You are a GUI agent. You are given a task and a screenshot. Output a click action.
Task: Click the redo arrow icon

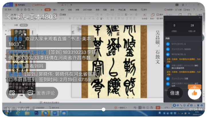[38, 10]
